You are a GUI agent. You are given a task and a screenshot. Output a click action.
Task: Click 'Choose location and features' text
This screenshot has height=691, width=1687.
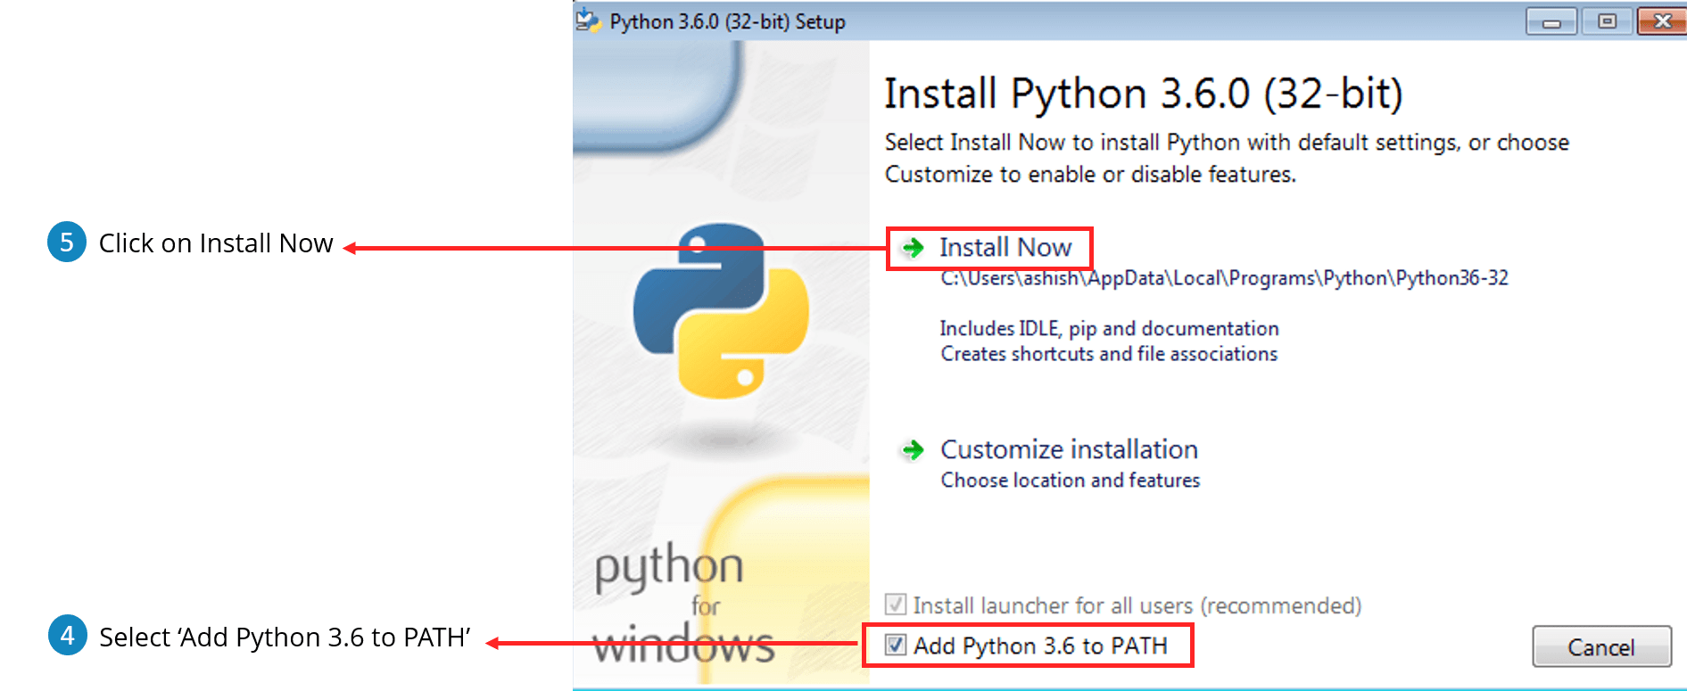pos(1071,481)
